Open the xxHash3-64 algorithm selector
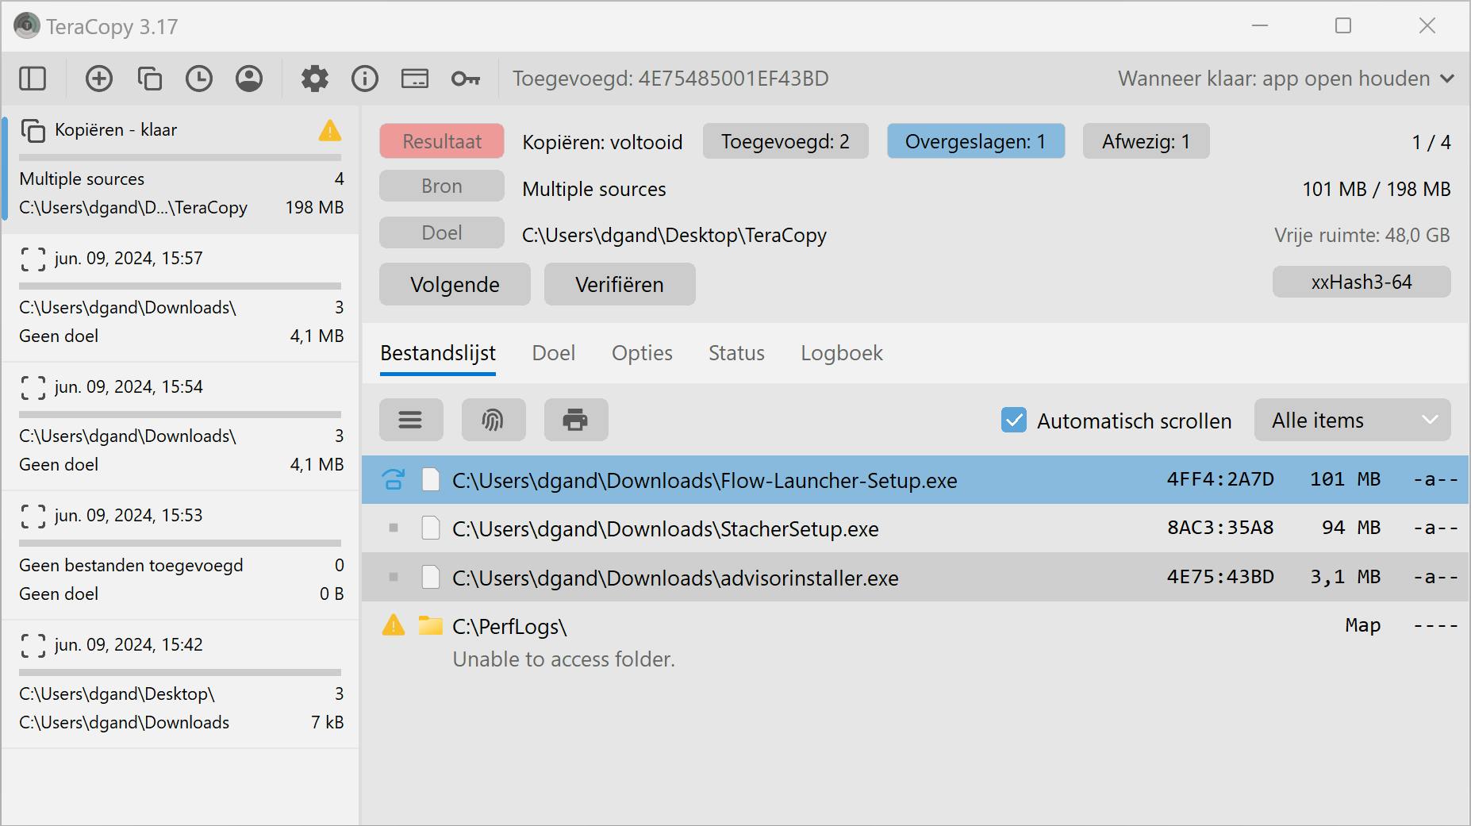 (1361, 282)
